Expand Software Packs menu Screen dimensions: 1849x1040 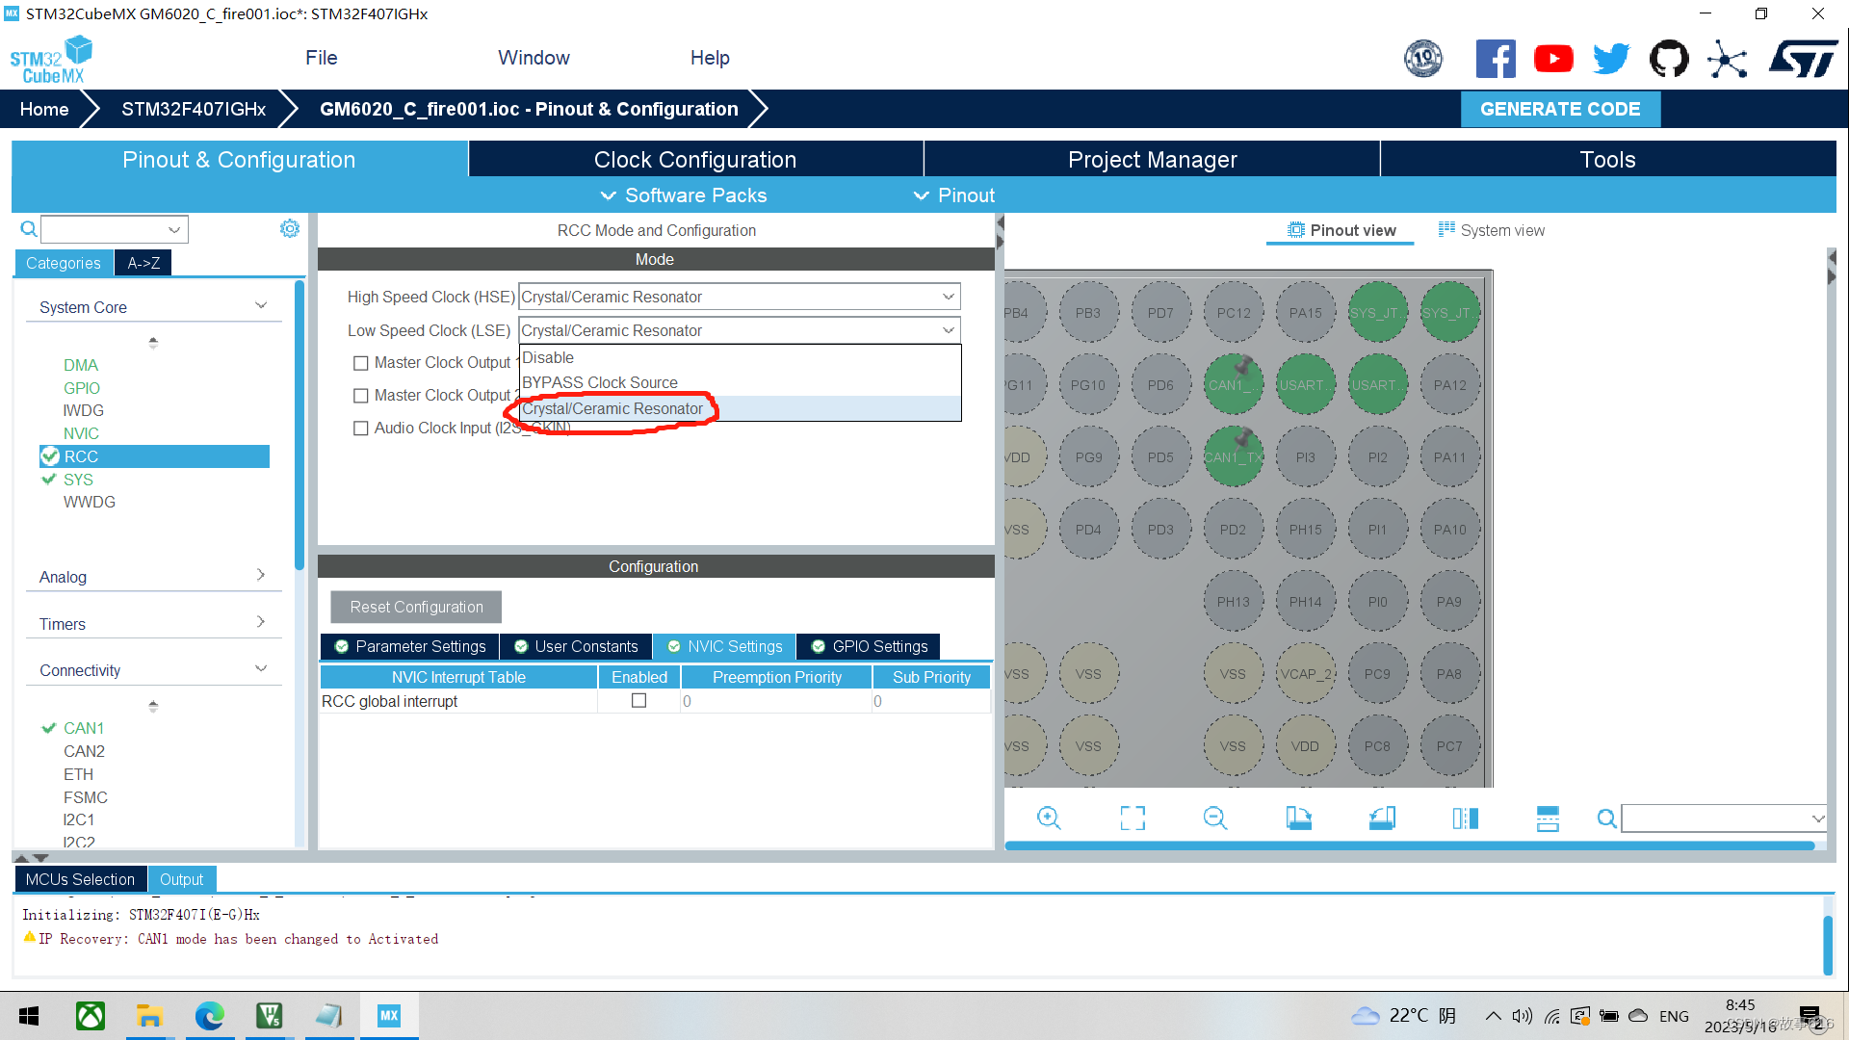684,195
